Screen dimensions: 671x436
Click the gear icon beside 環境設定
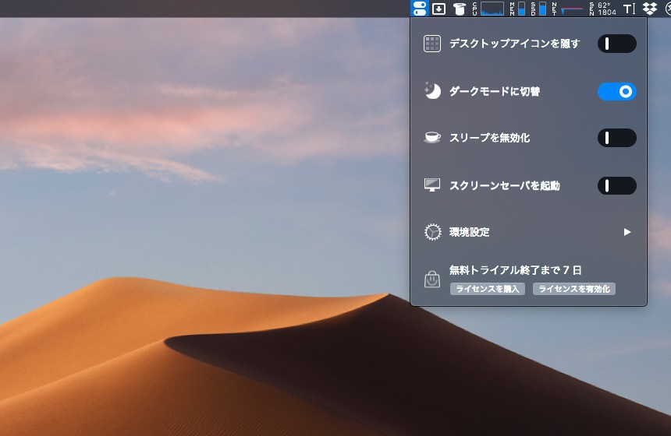point(433,232)
